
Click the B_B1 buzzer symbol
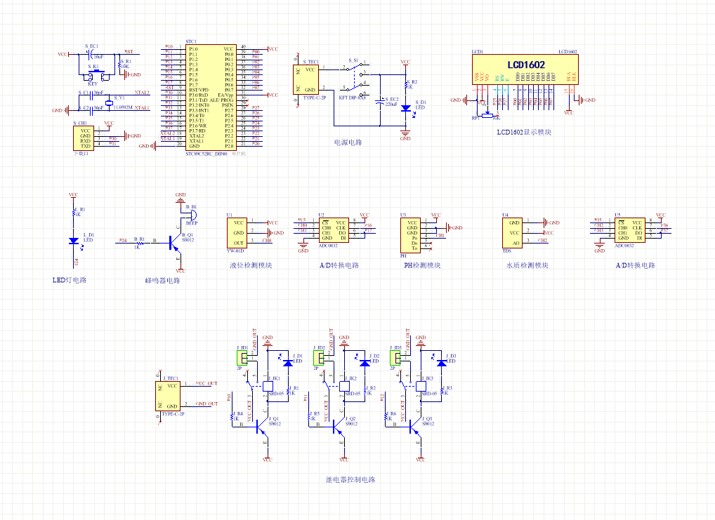pos(190,213)
